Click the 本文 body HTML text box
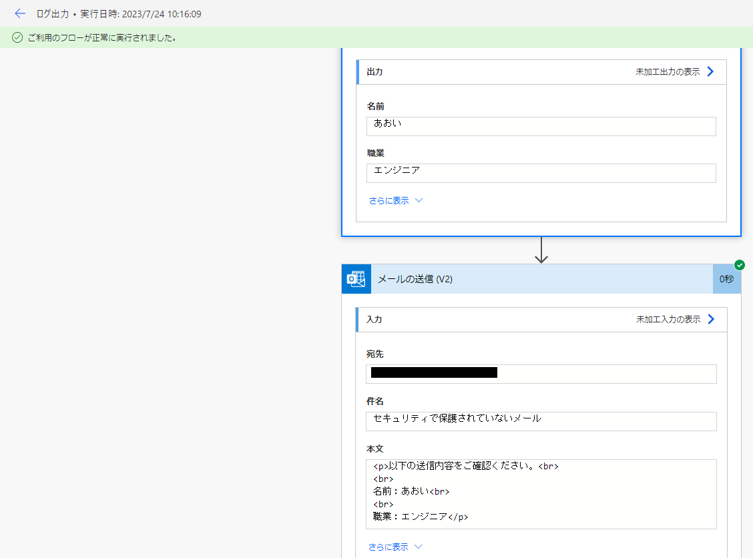 (541, 494)
